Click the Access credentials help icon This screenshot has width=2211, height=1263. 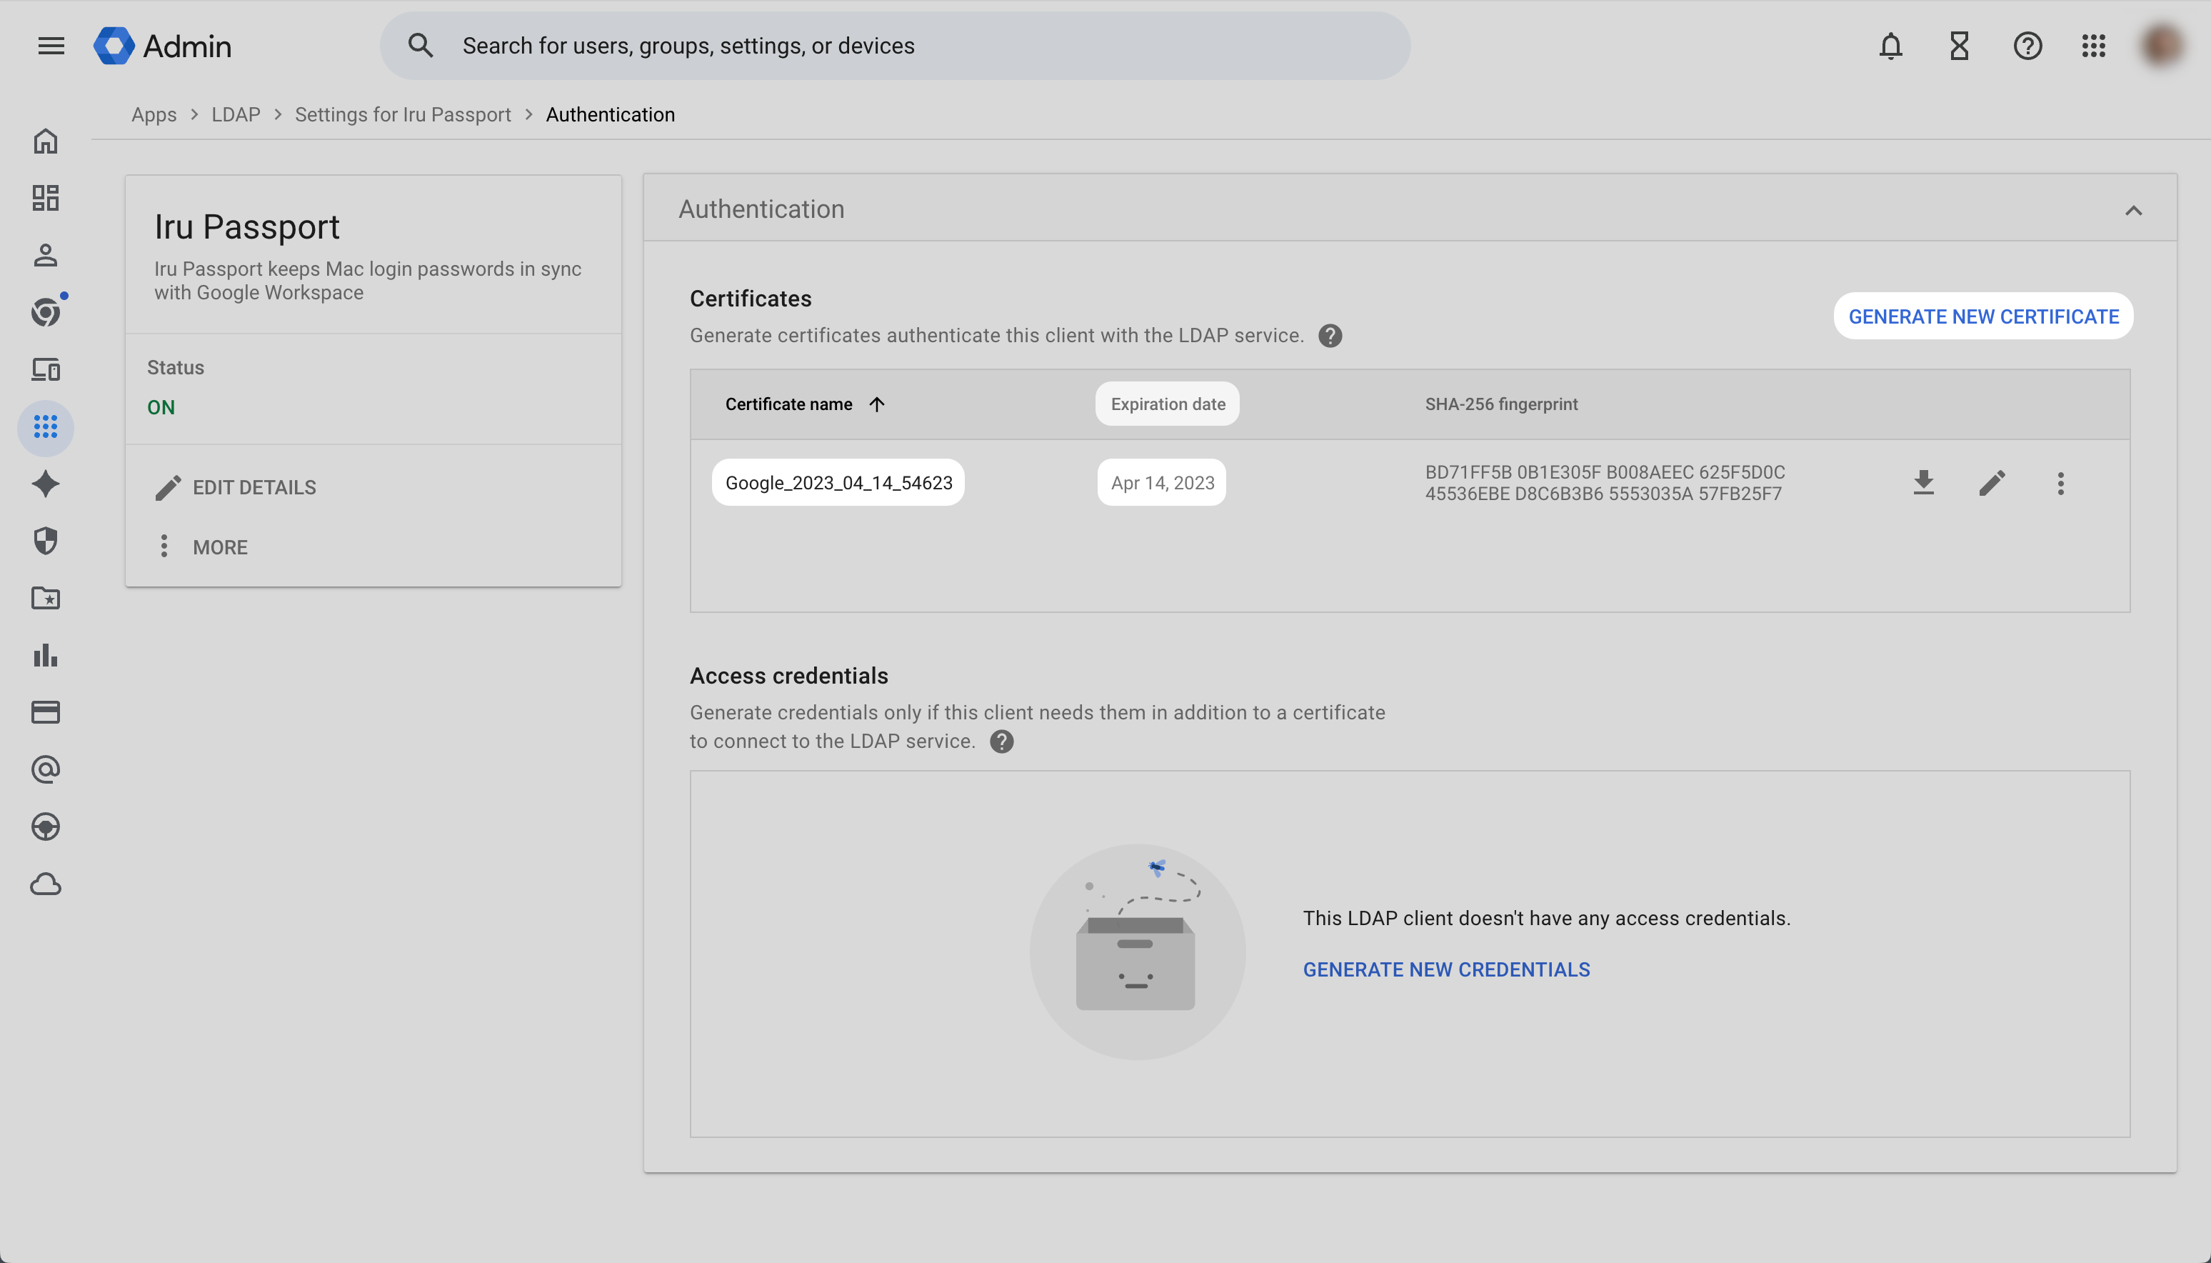(x=1001, y=742)
